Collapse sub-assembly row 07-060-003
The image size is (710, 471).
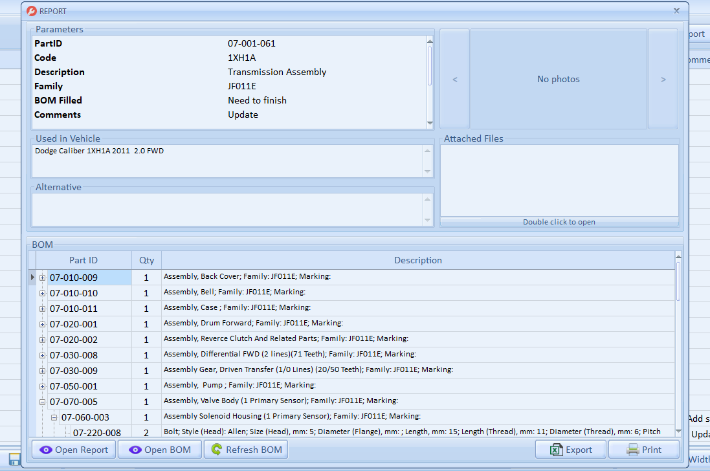(54, 417)
